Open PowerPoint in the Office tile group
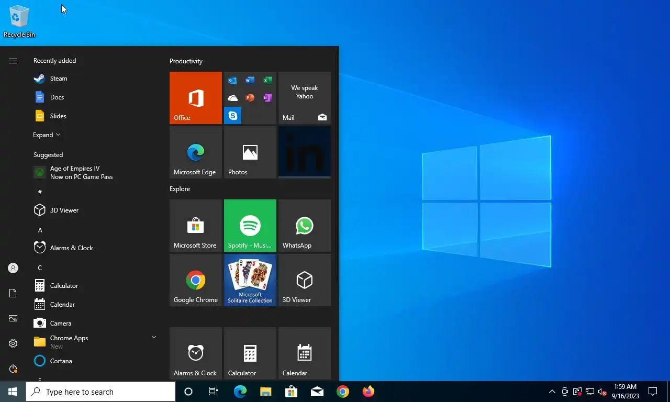670x402 pixels. (250, 98)
